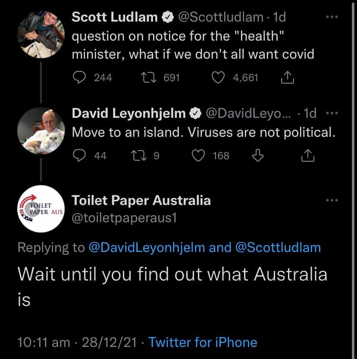
Task: Click the Twitter for iPhone source link
Action: (x=203, y=343)
